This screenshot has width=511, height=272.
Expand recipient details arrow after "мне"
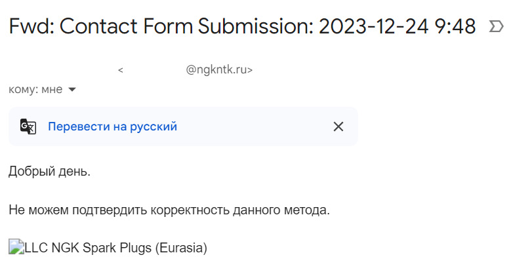[72, 89]
